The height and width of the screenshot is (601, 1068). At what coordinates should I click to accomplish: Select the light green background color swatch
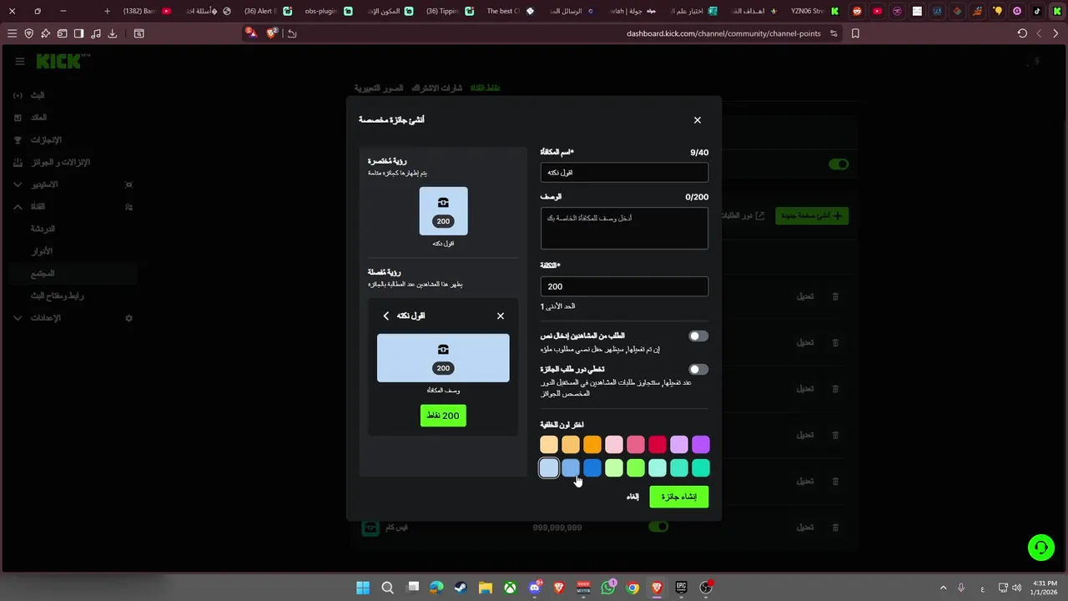point(614,468)
